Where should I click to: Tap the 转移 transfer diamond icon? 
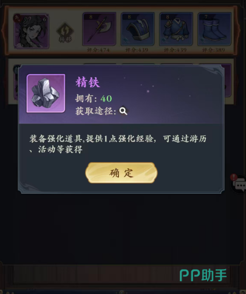click(x=65, y=32)
